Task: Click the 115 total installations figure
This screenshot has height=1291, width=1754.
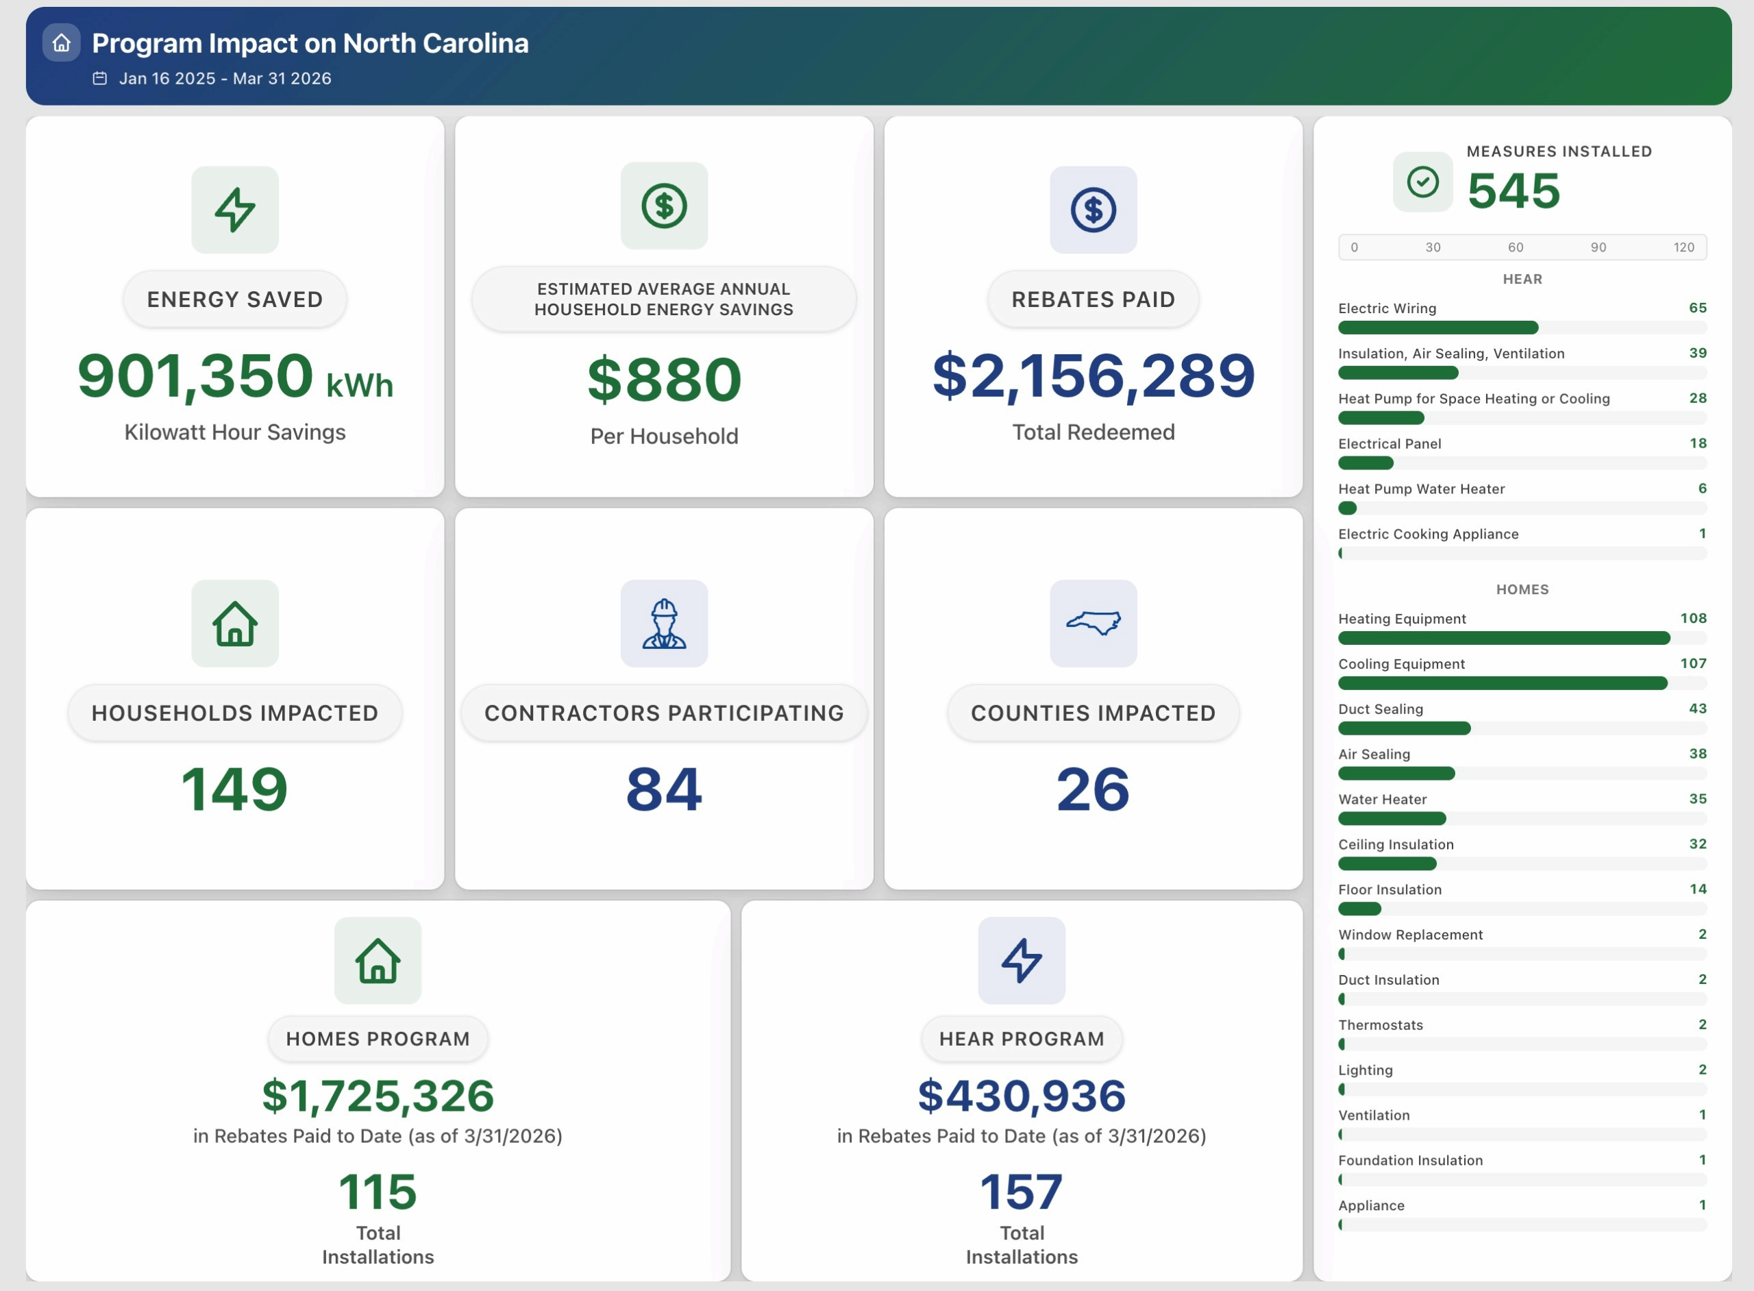Action: tap(378, 1192)
